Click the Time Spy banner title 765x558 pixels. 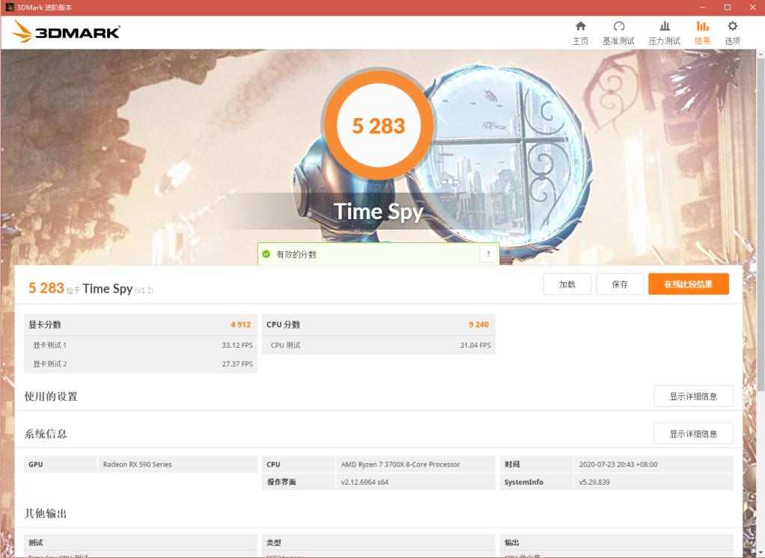pyautogui.click(x=379, y=212)
